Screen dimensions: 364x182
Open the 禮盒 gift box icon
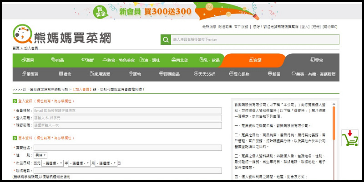(61, 74)
